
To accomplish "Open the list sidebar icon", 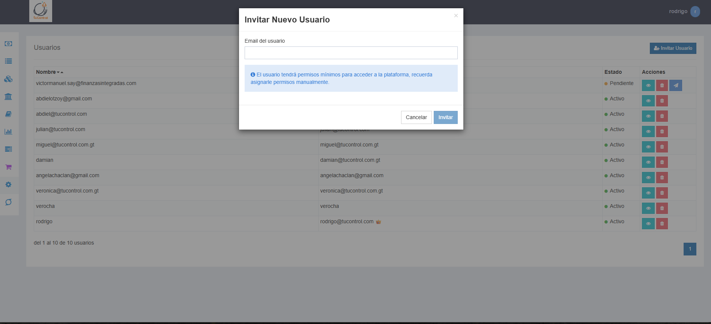I will click(8, 61).
